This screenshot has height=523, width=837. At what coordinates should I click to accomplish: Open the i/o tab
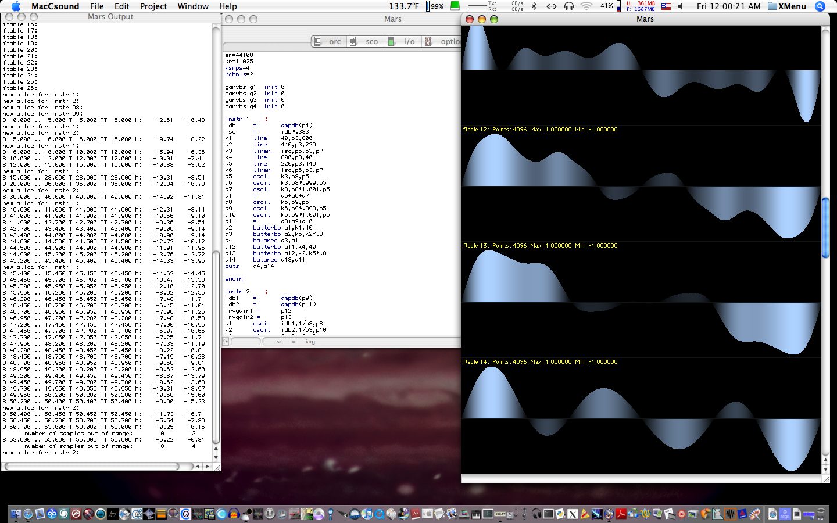click(403, 41)
